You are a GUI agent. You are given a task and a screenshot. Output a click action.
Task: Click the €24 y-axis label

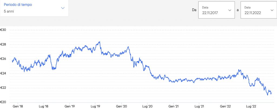[x=4, y=73]
